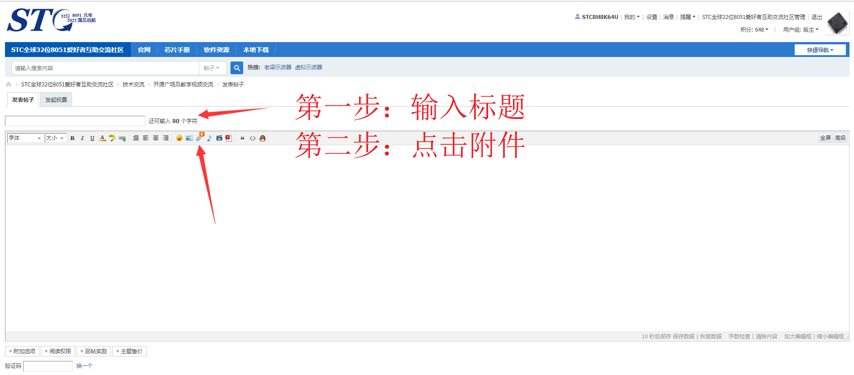Insert a quote block
The image size is (854, 375).
click(243, 138)
